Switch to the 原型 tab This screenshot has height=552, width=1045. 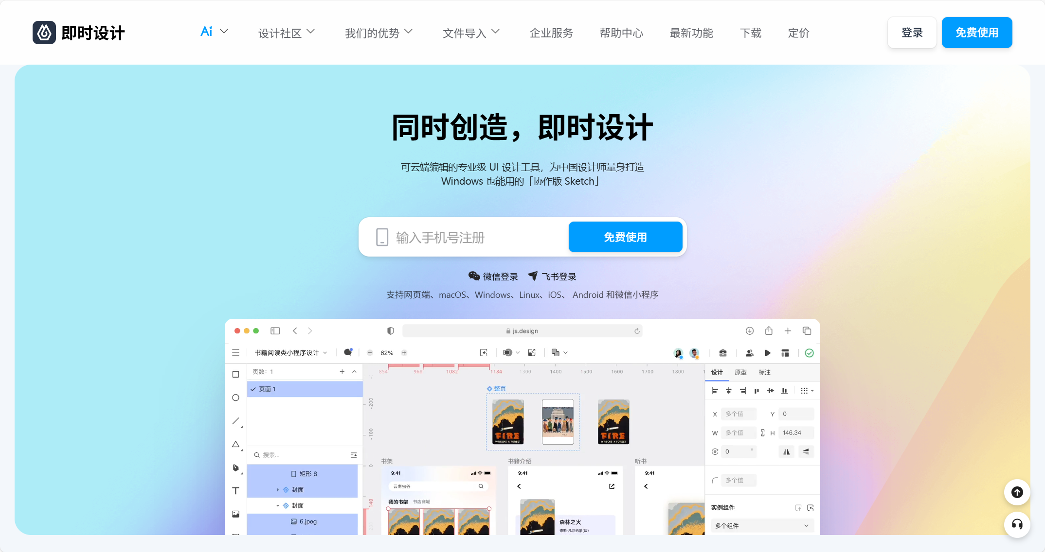pos(740,372)
